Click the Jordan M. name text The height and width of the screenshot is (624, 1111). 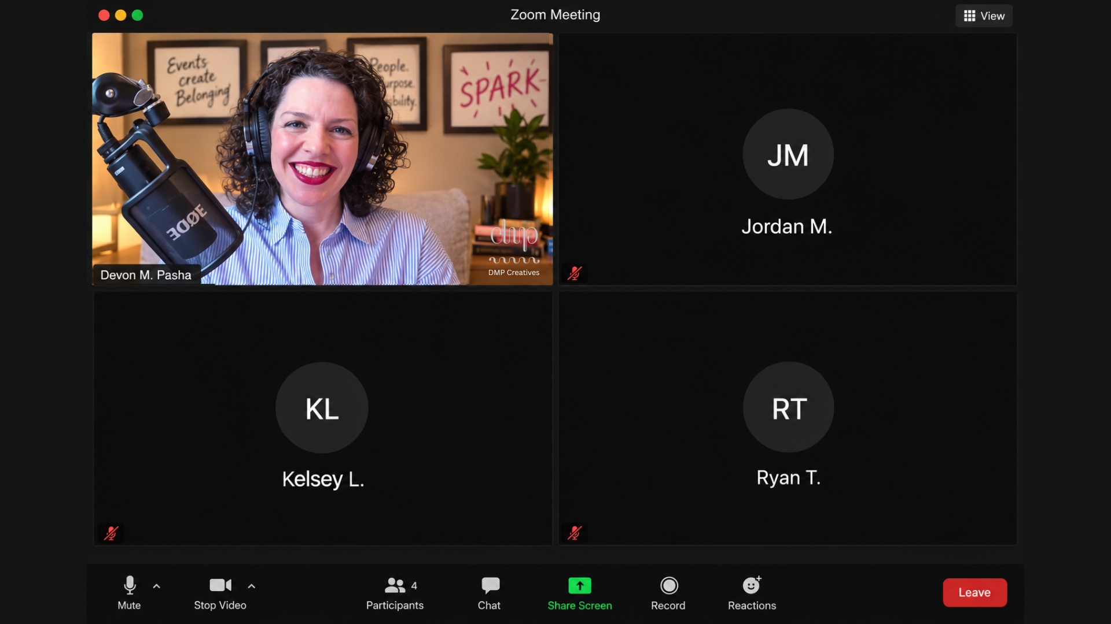click(x=787, y=226)
